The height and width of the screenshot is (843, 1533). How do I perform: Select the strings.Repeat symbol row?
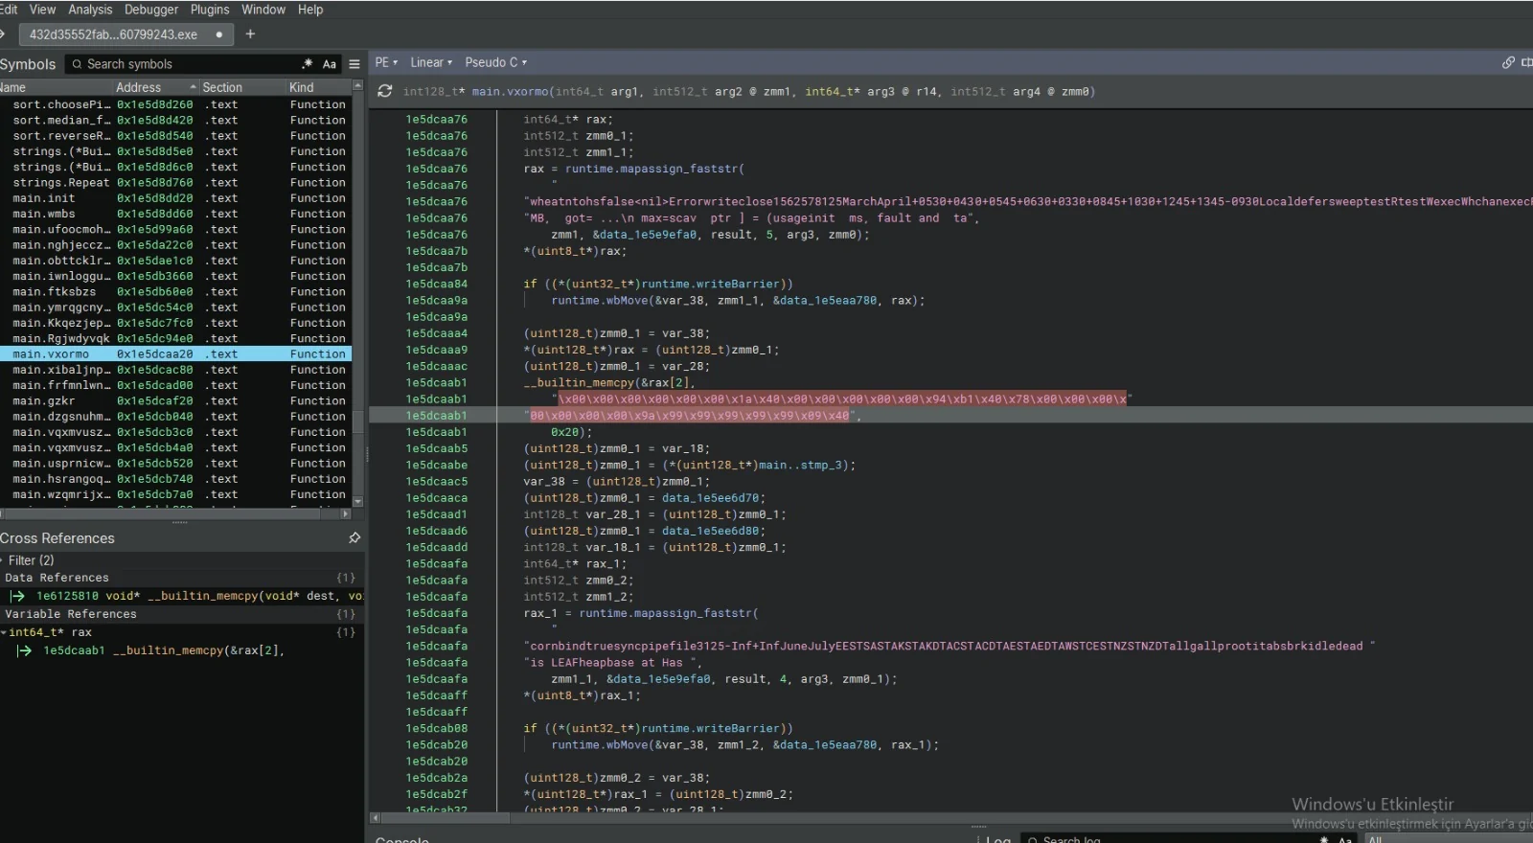(176, 182)
